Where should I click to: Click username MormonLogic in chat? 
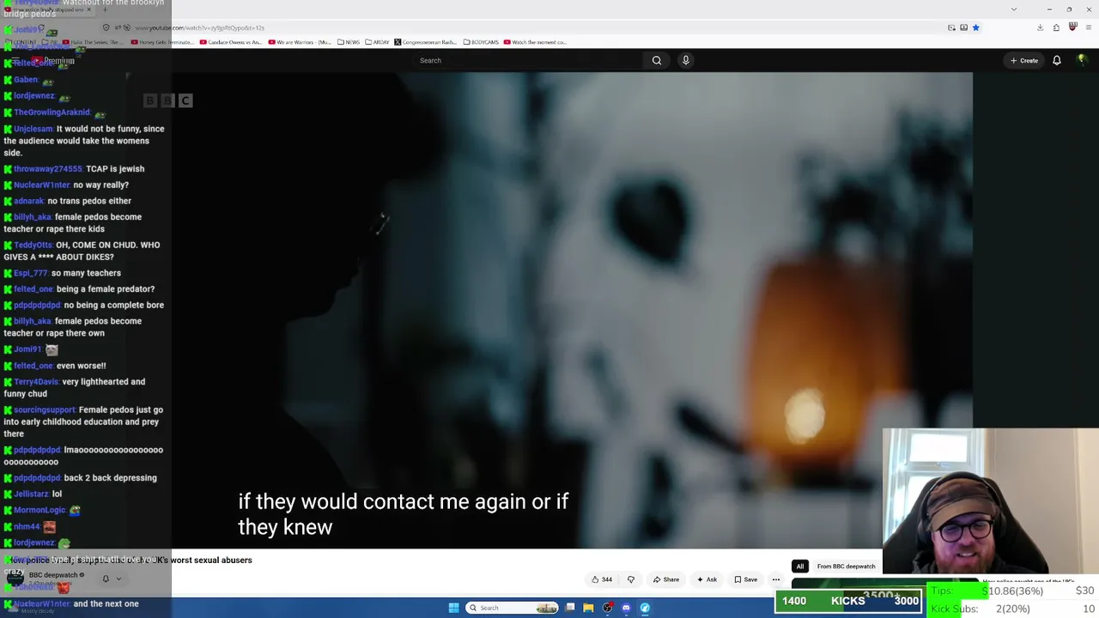[x=39, y=510]
